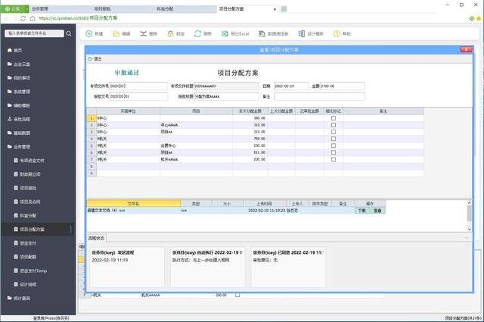Click the attachment list scroll-down arrow

[469, 229]
